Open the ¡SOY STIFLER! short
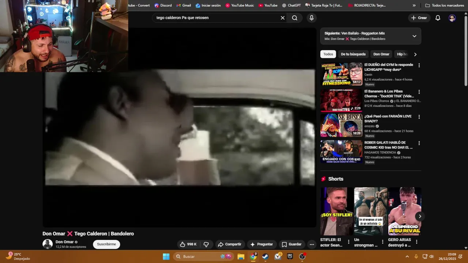The image size is (468, 263). tap(336, 211)
